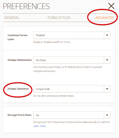
Task: Click the Unique Code value field
Action: 69,89
